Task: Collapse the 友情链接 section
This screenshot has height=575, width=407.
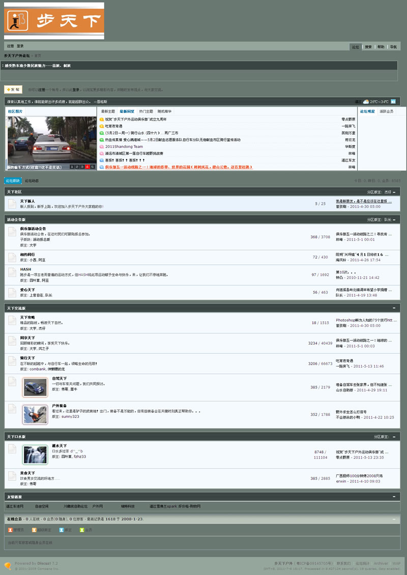Action: pyautogui.click(x=394, y=496)
